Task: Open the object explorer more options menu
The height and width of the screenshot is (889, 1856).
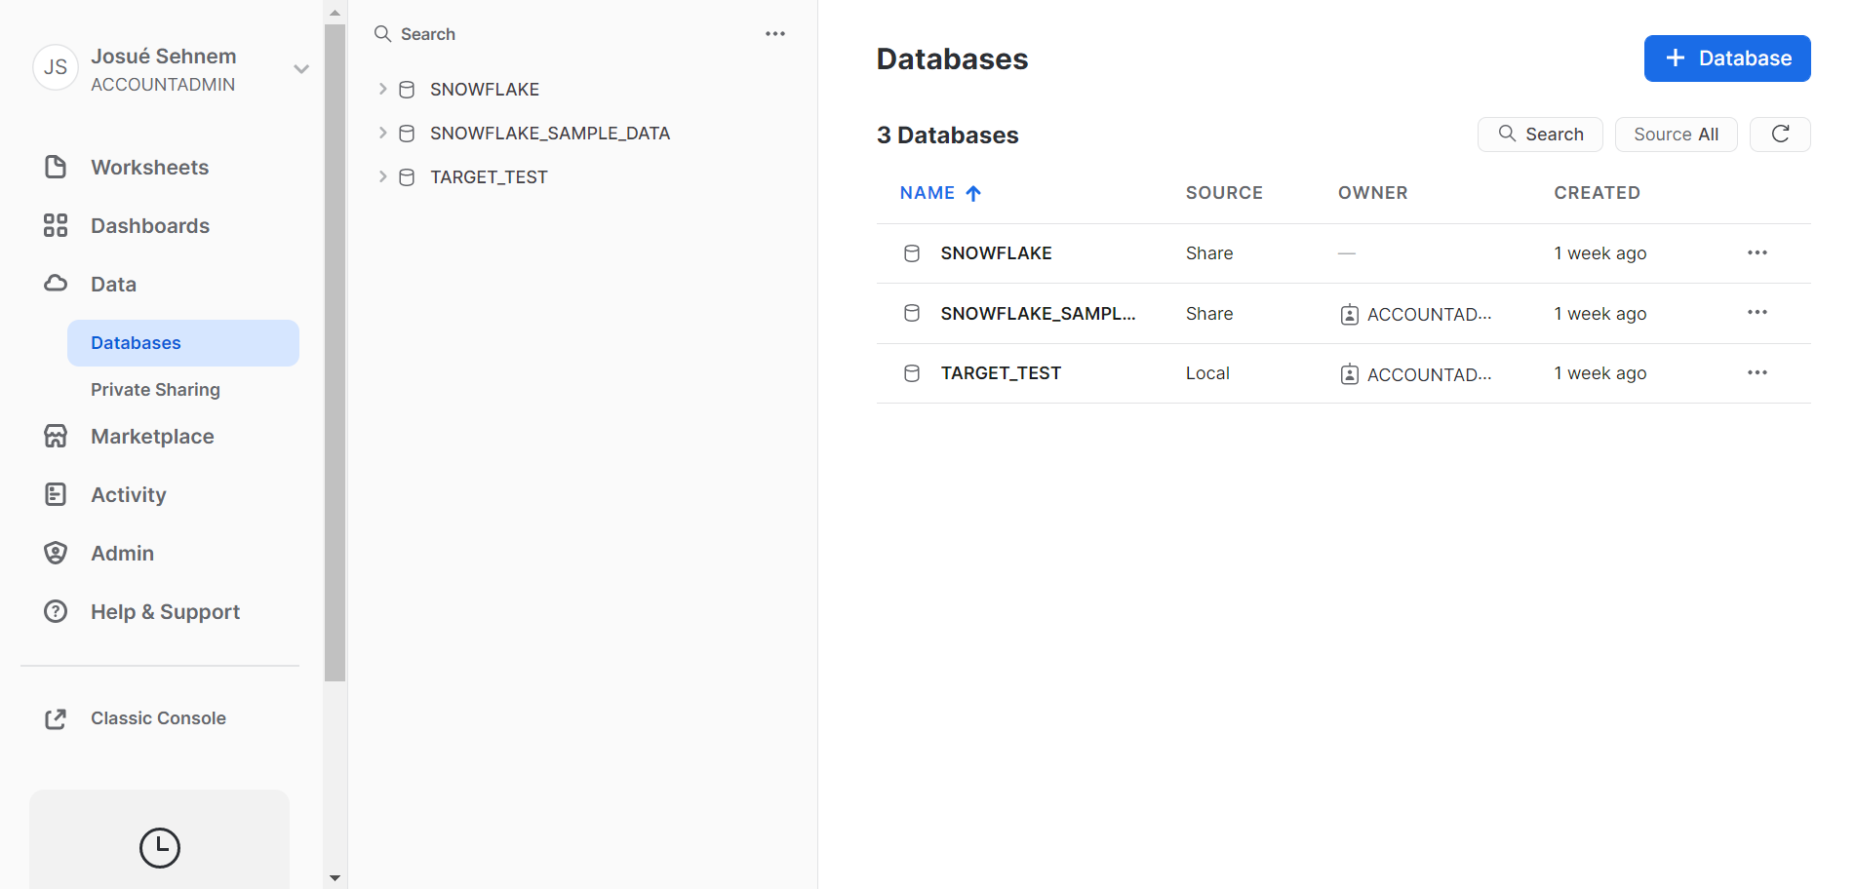Action: tap(775, 34)
